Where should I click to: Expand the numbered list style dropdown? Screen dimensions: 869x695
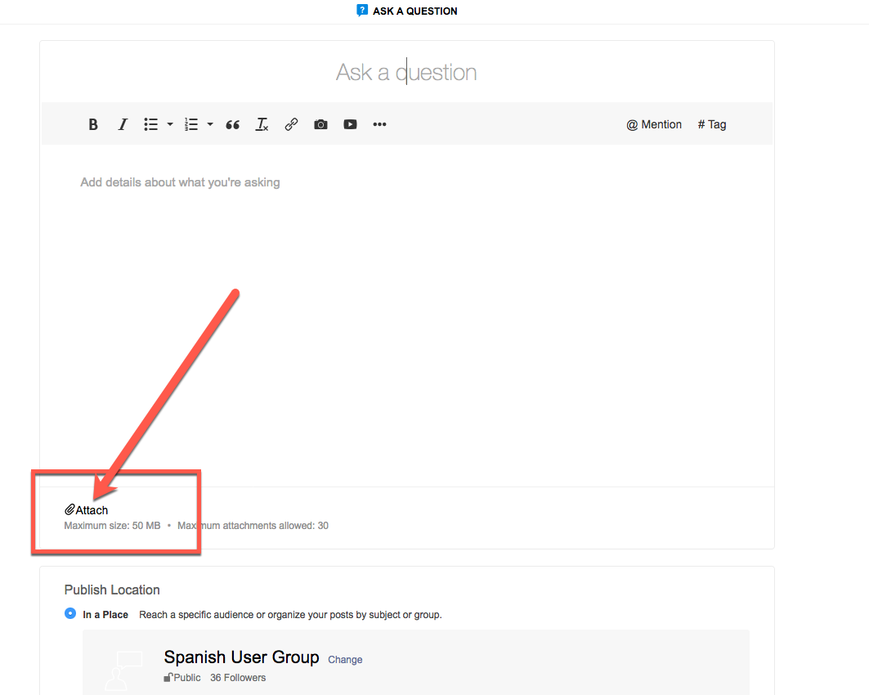210,125
